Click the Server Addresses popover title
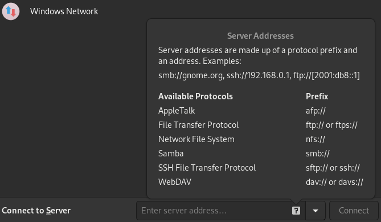The height and width of the screenshot is (222, 381). 260,36
